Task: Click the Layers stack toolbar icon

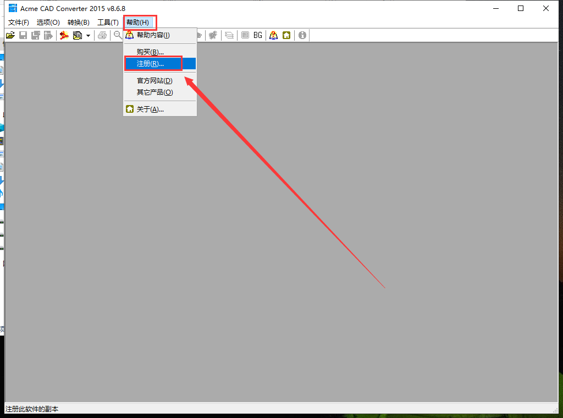Action: point(229,35)
